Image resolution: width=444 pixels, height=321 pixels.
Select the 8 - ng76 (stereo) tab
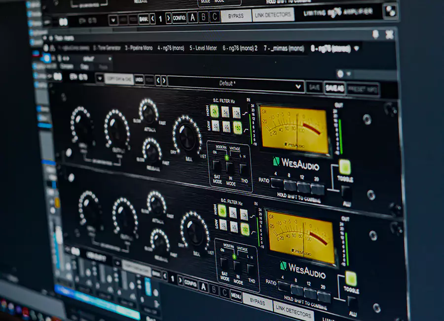pos(331,49)
